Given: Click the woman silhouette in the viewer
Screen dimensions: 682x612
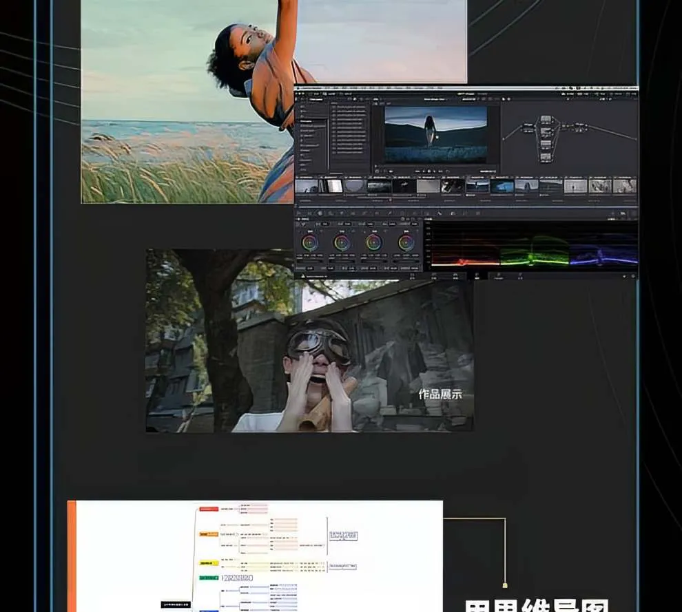Looking at the screenshot, I should (x=430, y=130).
